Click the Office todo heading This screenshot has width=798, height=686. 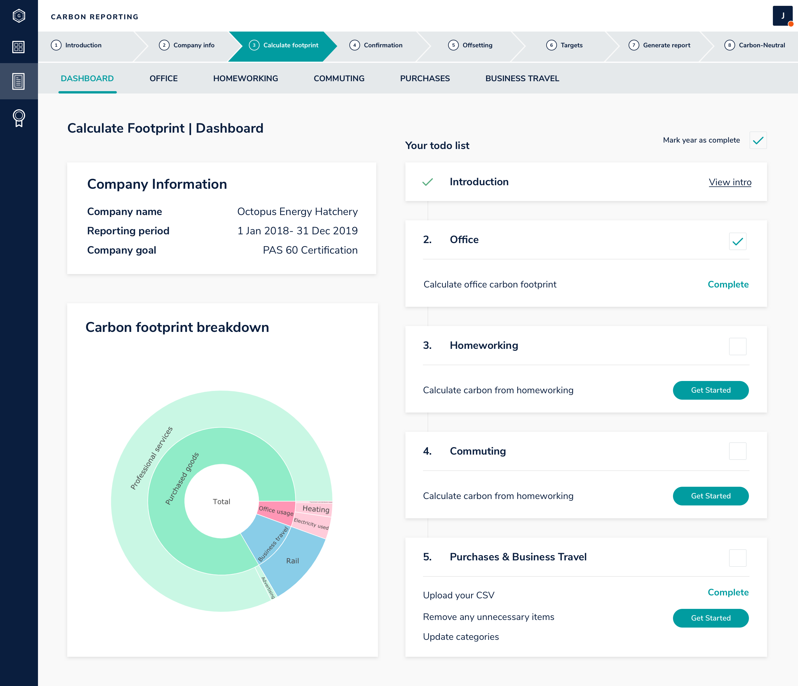coord(464,240)
